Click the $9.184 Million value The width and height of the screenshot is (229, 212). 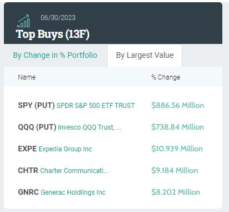[x=175, y=170]
